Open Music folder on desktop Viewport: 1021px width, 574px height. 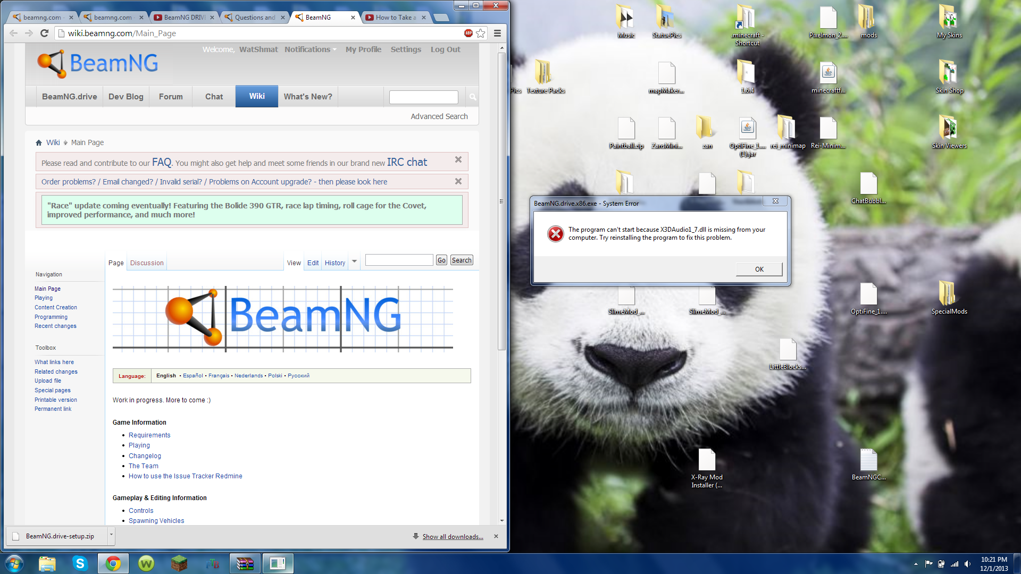click(x=626, y=22)
